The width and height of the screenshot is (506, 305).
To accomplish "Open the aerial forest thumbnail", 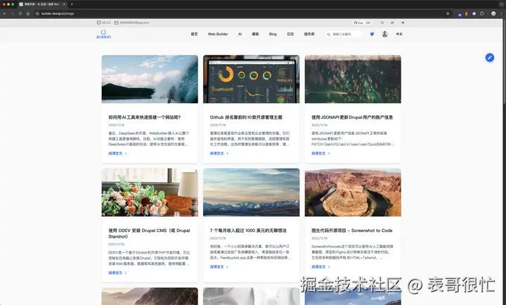I will (x=353, y=79).
